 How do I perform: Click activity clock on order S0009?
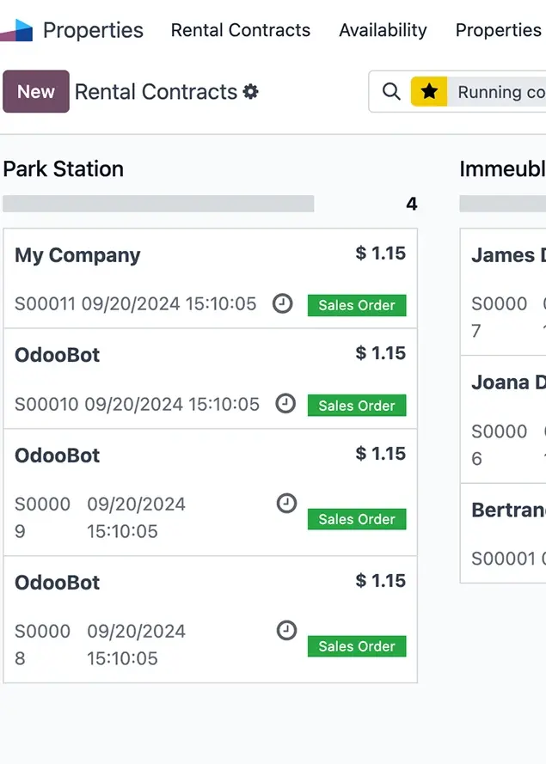pyautogui.click(x=286, y=504)
